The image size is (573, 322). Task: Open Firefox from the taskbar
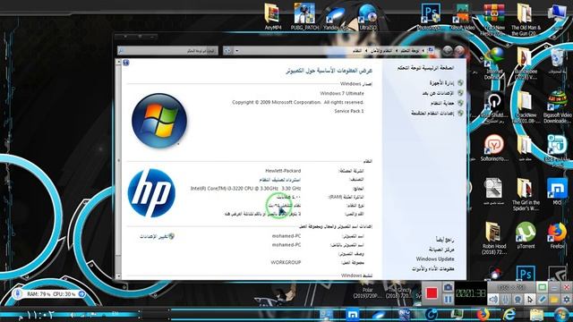pos(483,314)
